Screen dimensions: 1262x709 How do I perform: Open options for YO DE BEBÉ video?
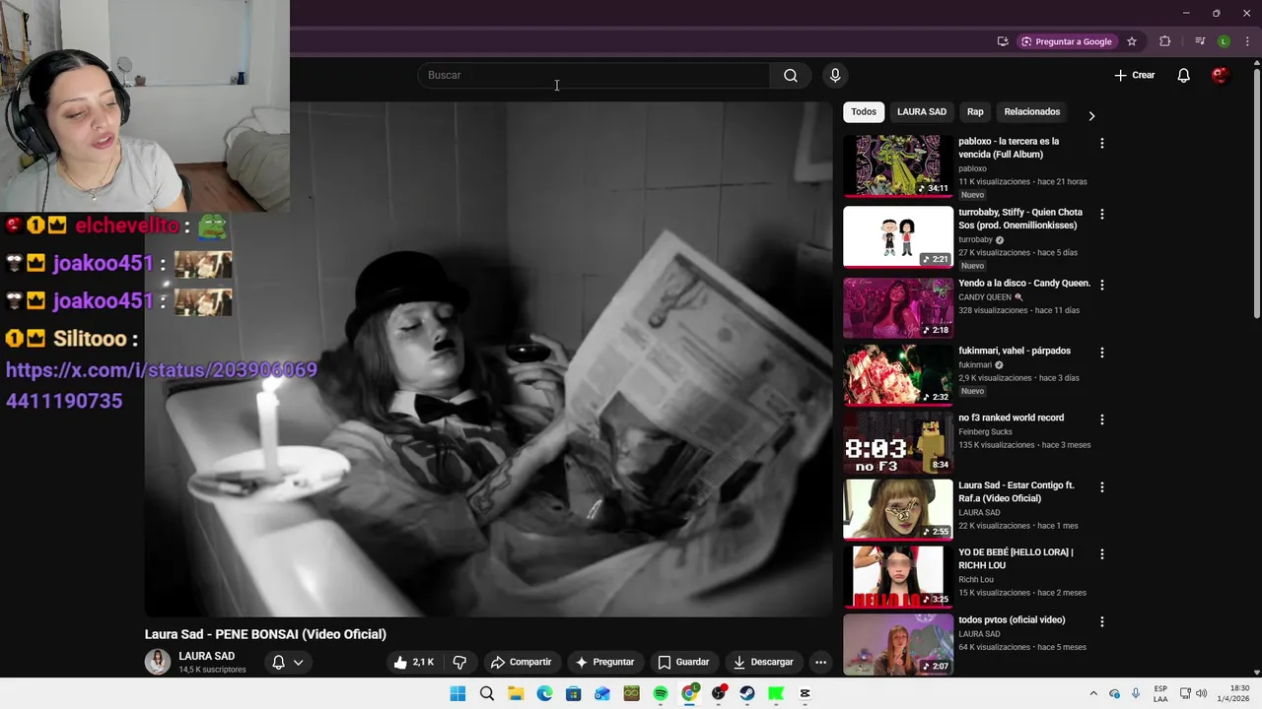click(1102, 554)
